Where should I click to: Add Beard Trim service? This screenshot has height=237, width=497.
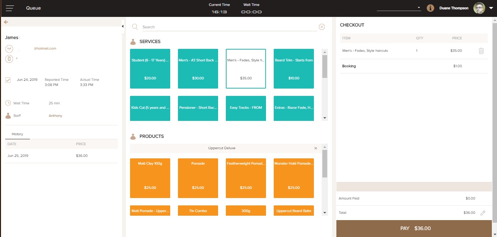(x=294, y=69)
